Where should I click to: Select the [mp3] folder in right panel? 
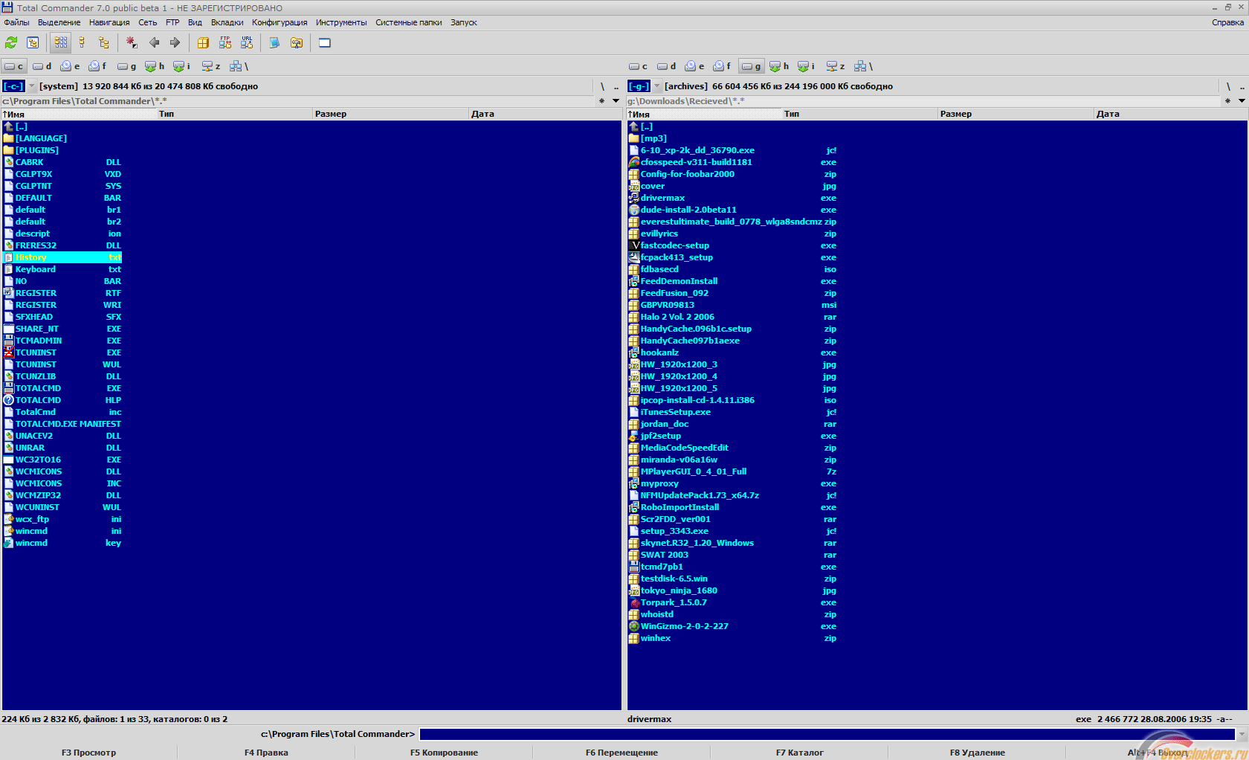(x=648, y=138)
